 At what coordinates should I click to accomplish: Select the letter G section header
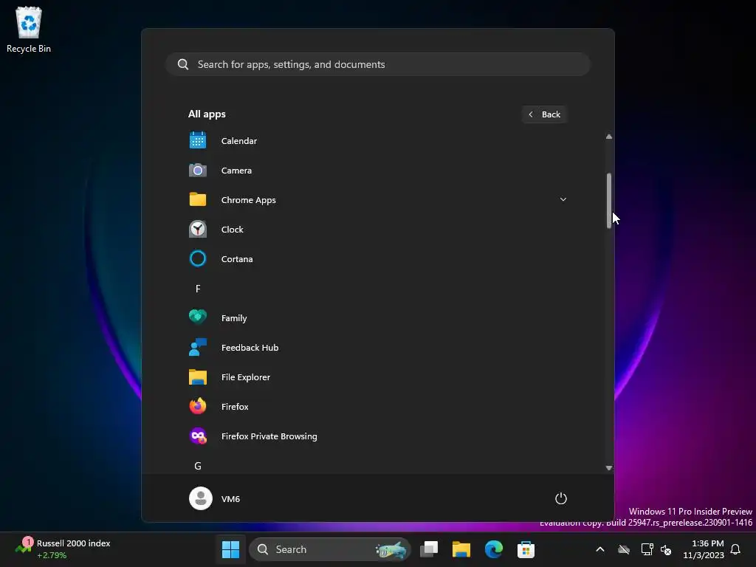[x=198, y=466]
